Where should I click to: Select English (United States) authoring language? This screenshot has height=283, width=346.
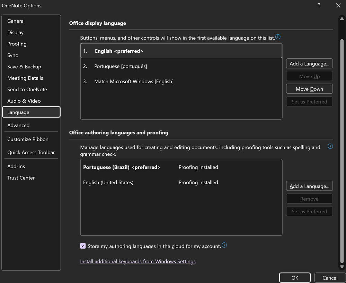181,182
